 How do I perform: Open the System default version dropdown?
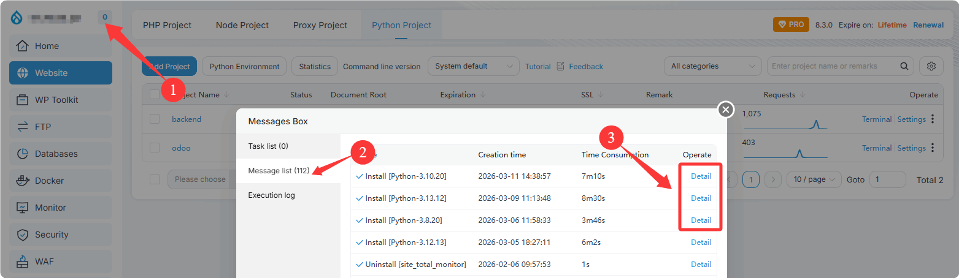pos(472,66)
